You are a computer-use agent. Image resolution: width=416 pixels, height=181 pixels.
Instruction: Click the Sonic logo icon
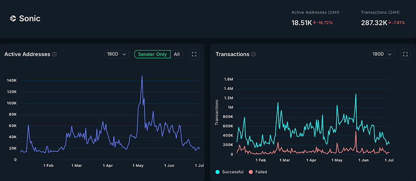(x=13, y=18)
